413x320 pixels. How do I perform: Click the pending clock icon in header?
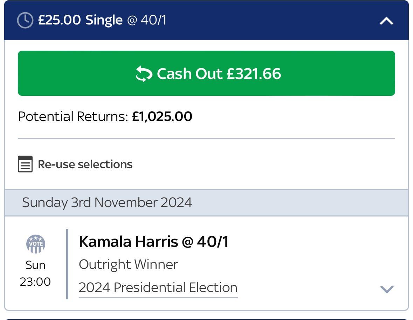pos(25,20)
